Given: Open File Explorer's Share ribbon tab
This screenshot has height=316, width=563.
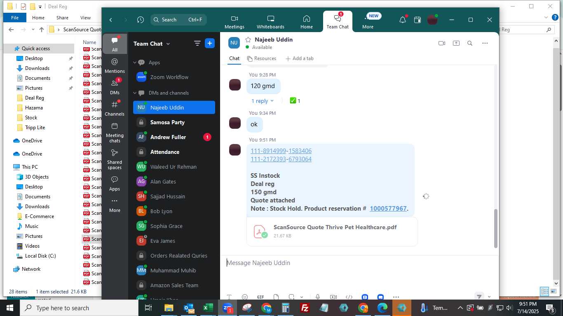Looking at the screenshot, I should click(x=62, y=18).
